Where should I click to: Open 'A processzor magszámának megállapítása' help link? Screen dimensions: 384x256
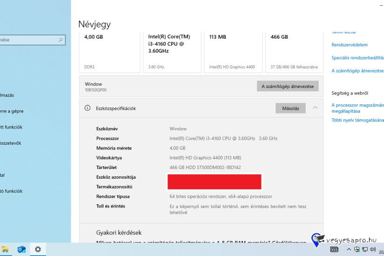[x=357, y=108]
